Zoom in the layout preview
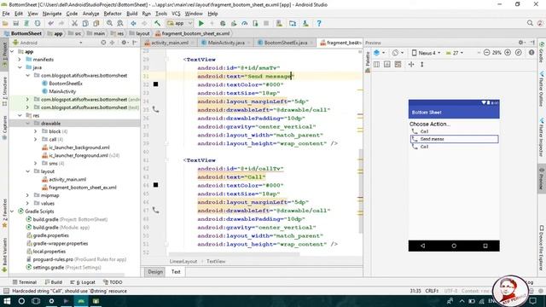This screenshot has width=546, height=307. pos(508,53)
